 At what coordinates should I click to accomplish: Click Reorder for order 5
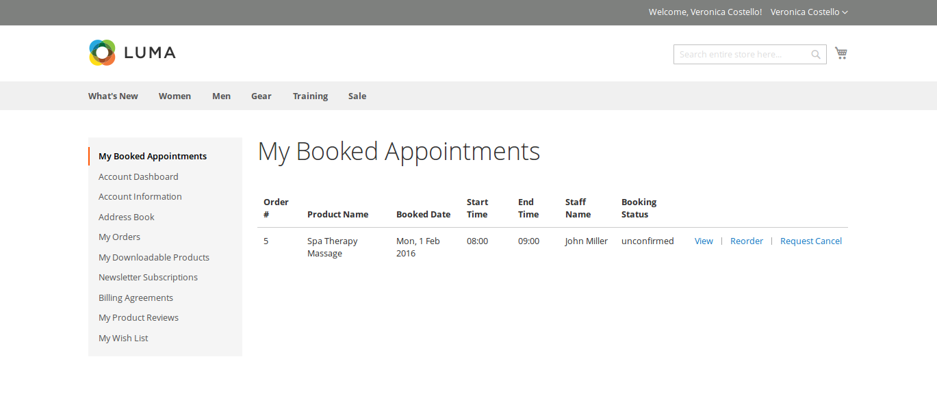746,241
